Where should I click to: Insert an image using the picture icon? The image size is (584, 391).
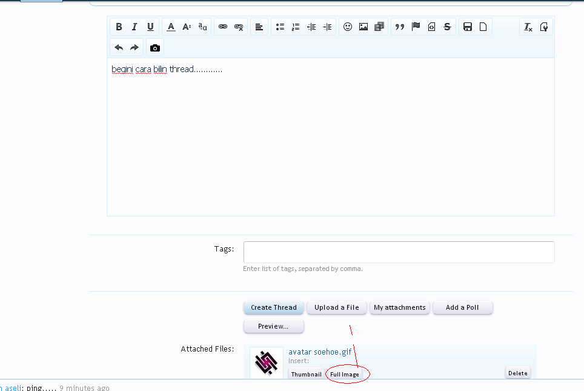click(x=363, y=27)
